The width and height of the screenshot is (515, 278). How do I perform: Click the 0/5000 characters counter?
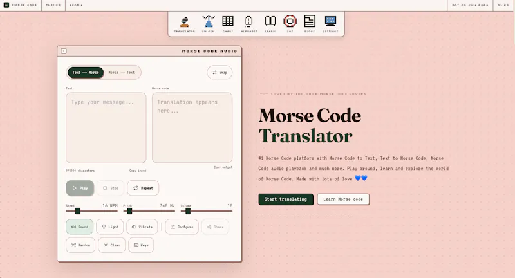(x=80, y=171)
